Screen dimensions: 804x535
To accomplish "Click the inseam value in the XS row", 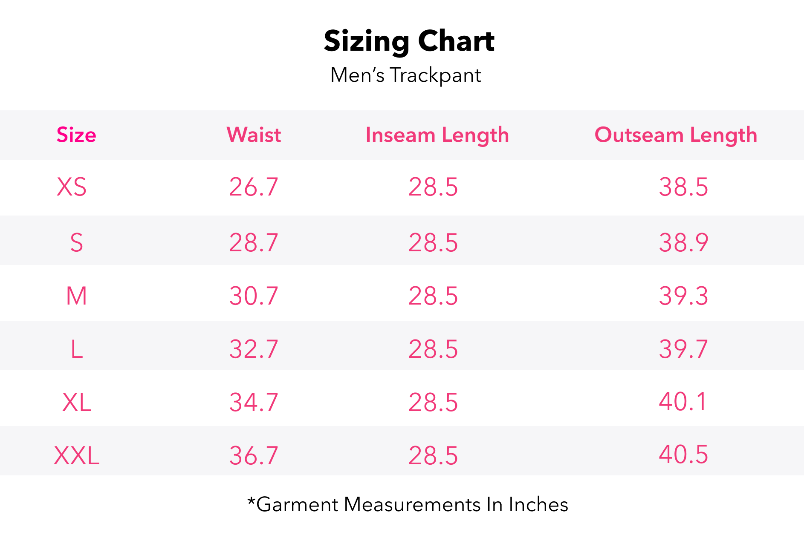I will point(433,187).
